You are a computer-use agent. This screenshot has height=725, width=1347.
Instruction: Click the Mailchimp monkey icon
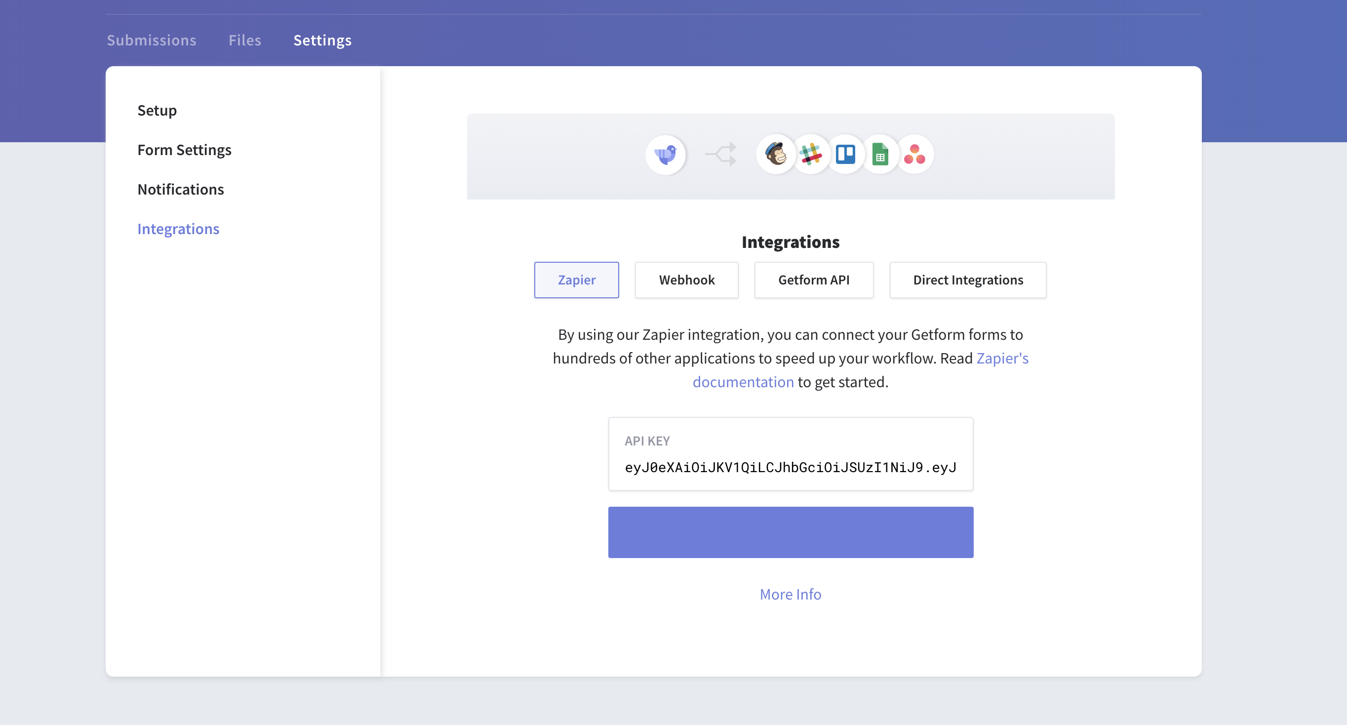(x=776, y=155)
